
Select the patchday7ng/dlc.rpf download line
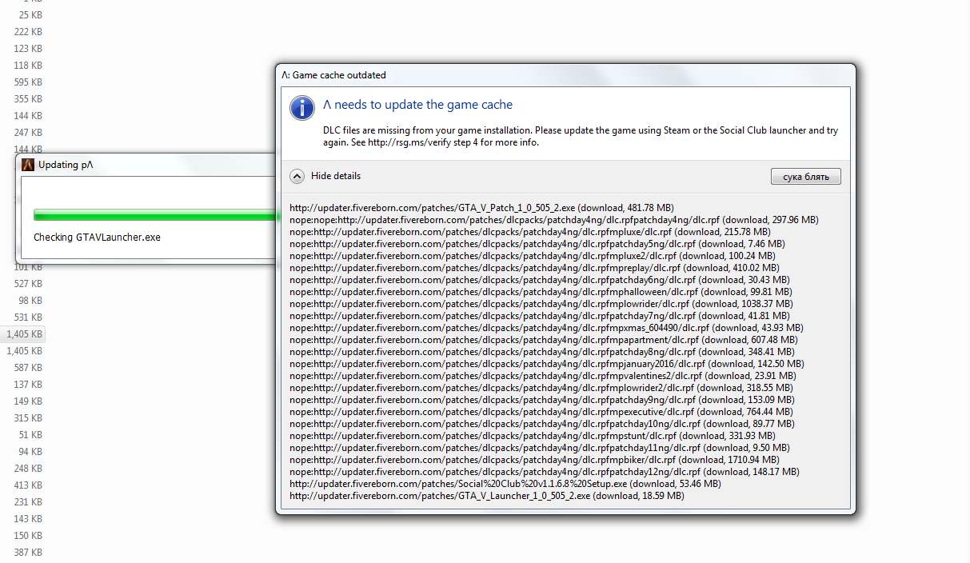point(540,316)
